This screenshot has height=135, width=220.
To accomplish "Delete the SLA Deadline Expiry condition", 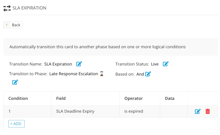I will [208, 111].
